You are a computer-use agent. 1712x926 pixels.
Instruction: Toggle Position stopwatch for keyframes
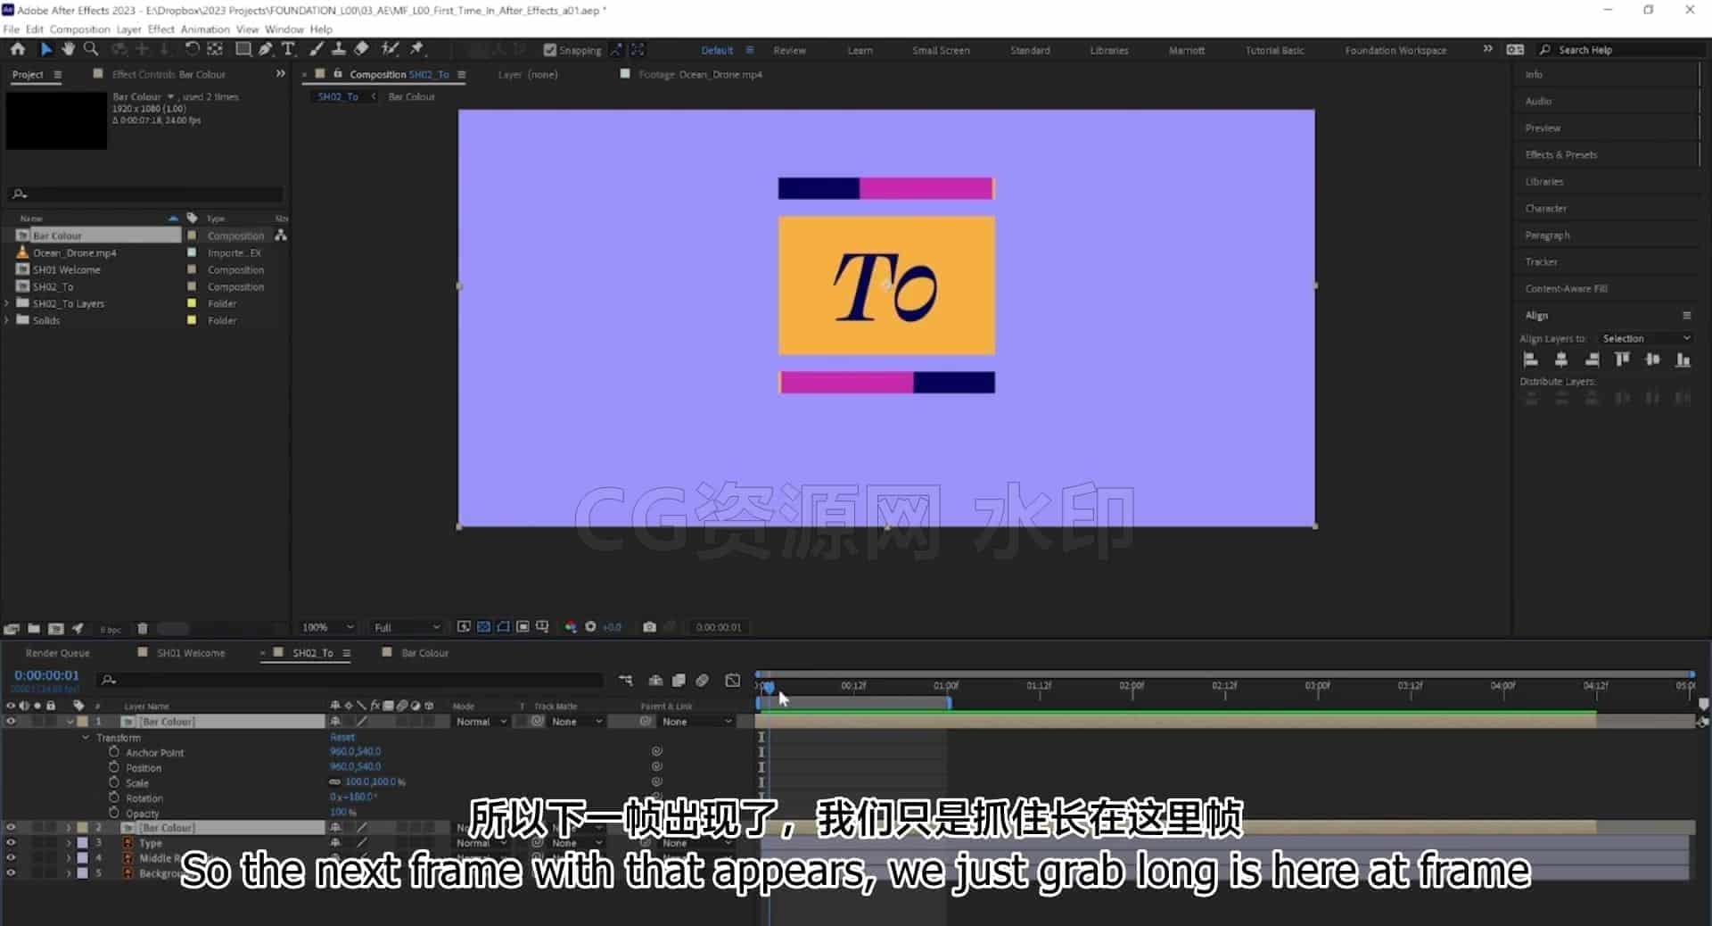114,767
